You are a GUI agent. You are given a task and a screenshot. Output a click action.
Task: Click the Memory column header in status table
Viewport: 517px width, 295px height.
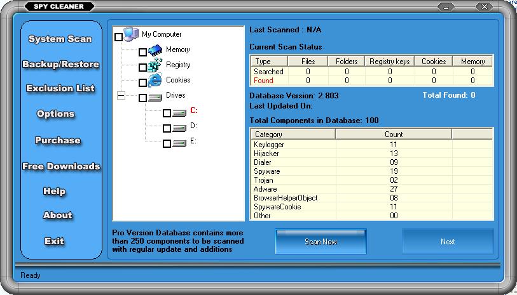[x=472, y=61]
